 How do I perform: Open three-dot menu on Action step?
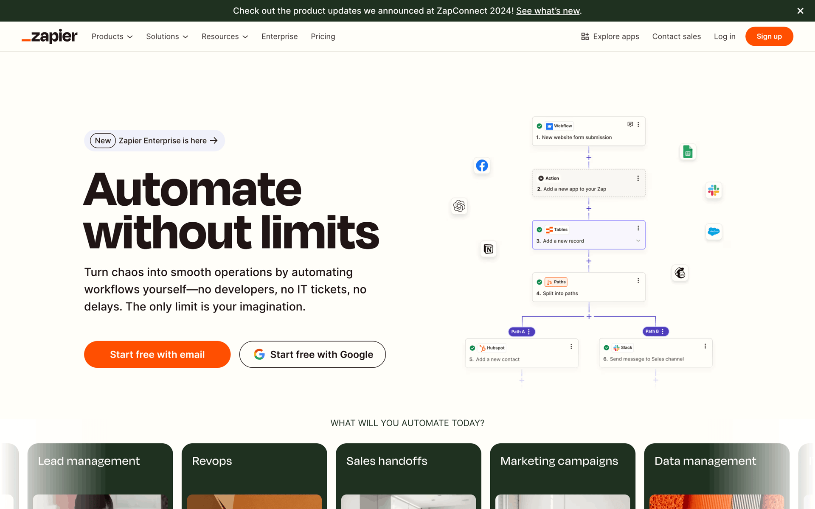click(x=638, y=178)
